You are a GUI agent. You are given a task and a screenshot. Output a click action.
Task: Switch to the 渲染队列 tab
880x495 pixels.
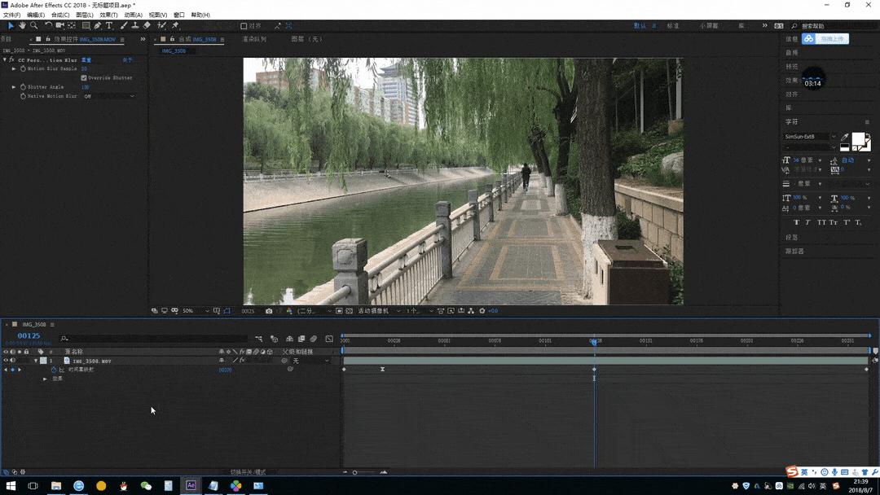pos(253,39)
